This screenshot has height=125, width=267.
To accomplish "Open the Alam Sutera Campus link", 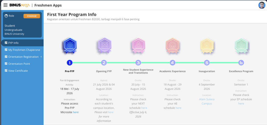I will point(207,101).
